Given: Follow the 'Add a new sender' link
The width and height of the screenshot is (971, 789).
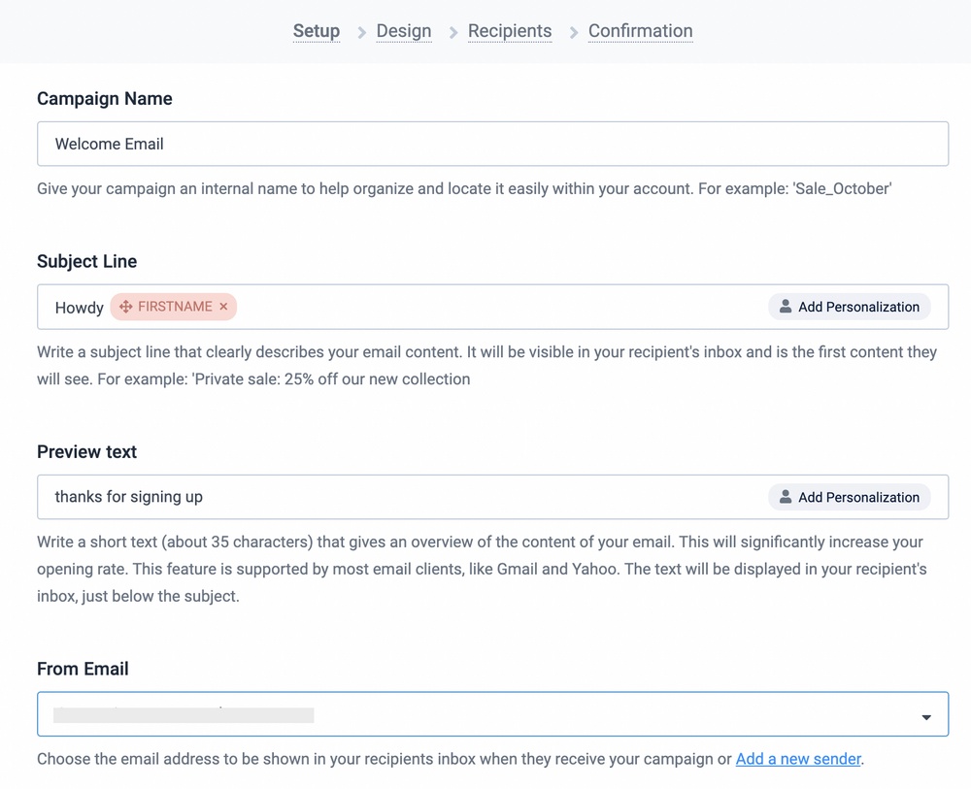Looking at the screenshot, I should point(798,759).
